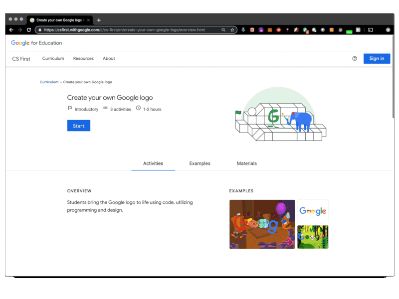This screenshot has height=299, width=399.
Task: Open the jungle panda Google logo example
Action: (x=313, y=237)
